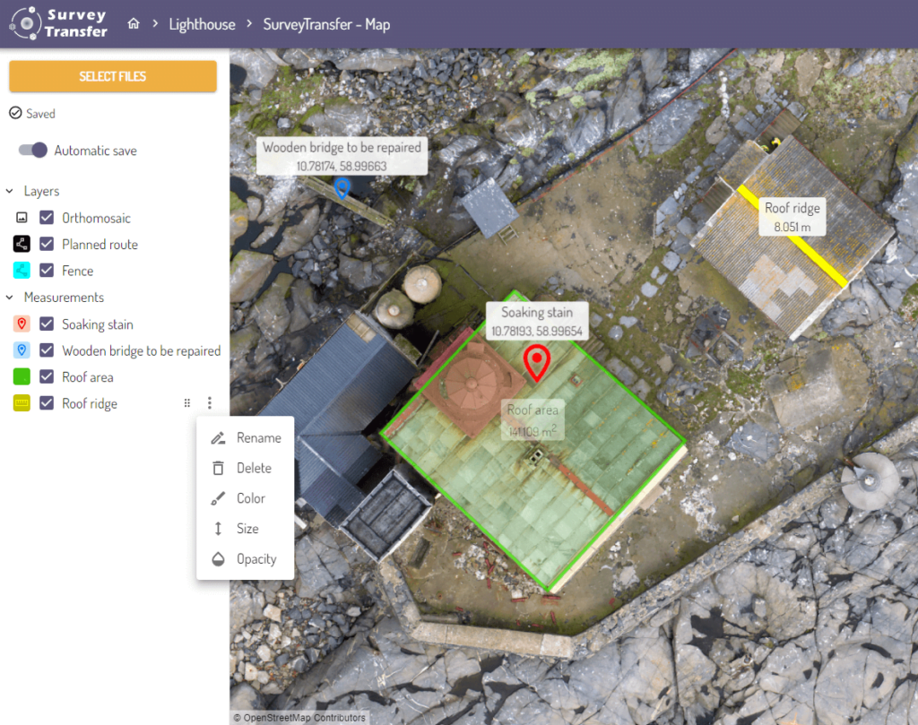Image resolution: width=918 pixels, height=725 pixels.
Task: Click the yellow Roof ridge ruler icon
Action: (21, 403)
